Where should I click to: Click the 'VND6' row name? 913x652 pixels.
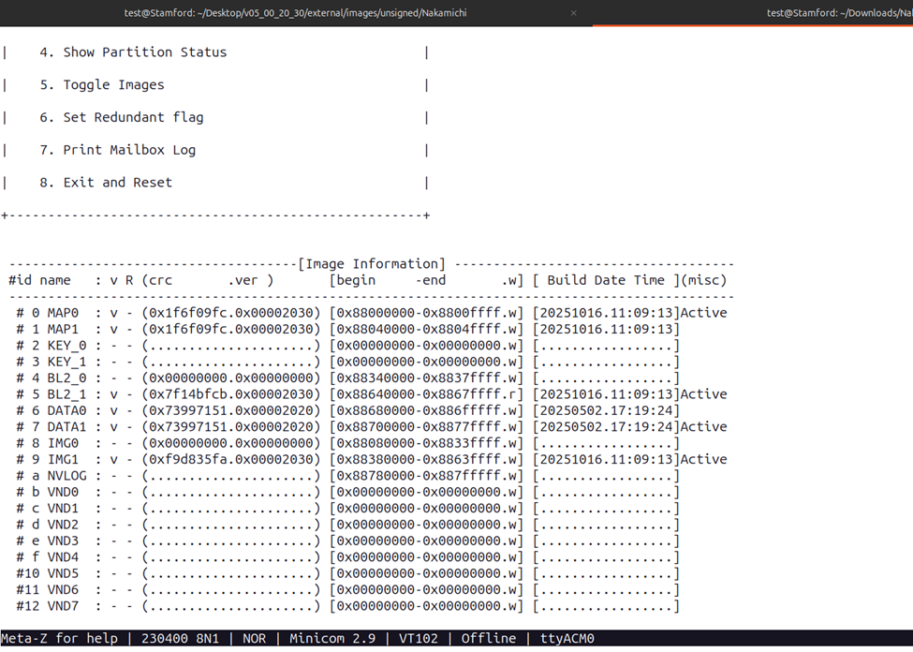pos(63,590)
